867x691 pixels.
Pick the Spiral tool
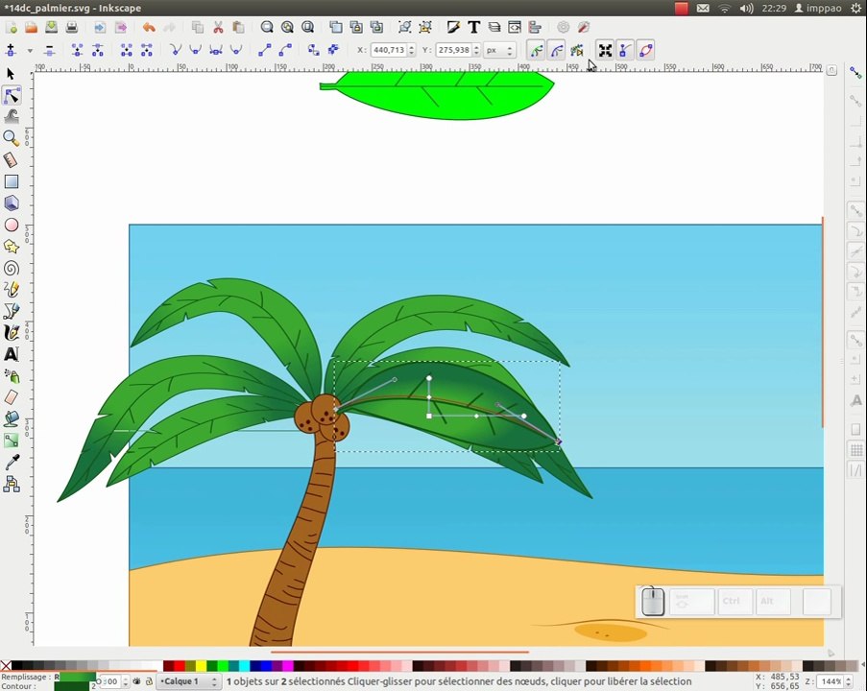12,268
